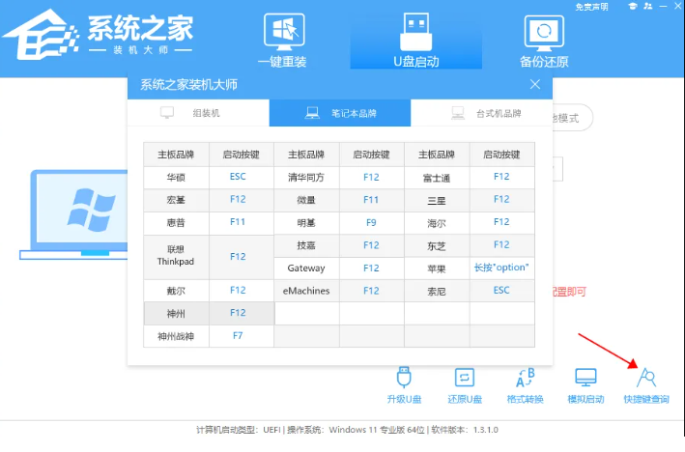The image size is (685, 452).
Task: Click the 宏基 brand cell
Action: coord(176,200)
